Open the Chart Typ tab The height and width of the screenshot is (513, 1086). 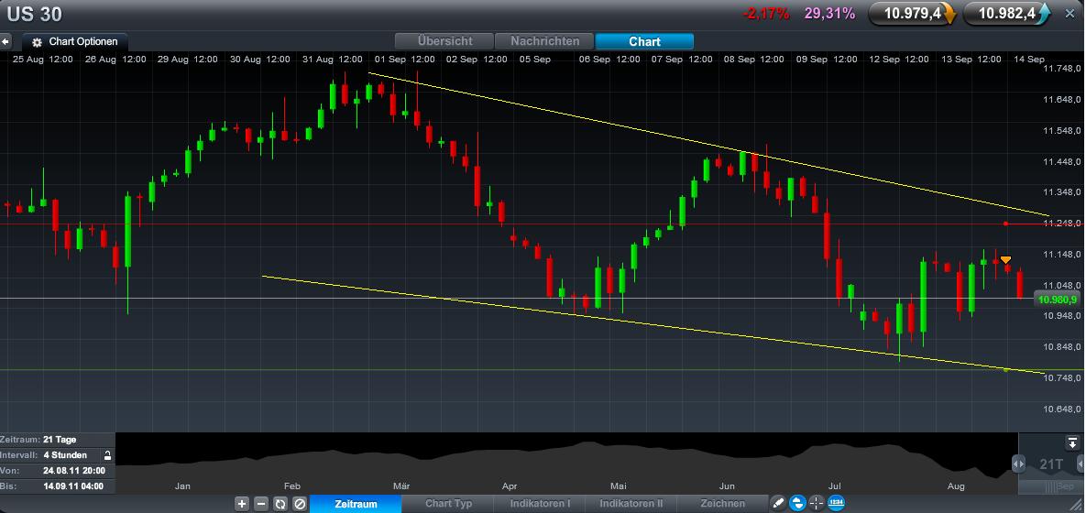[x=448, y=504]
